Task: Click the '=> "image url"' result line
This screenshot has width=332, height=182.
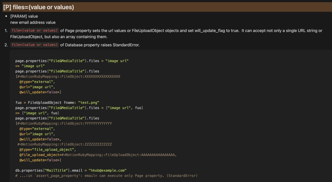Action: point(30,66)
